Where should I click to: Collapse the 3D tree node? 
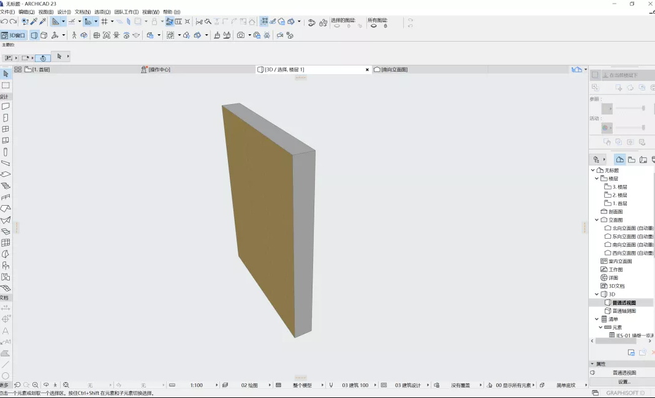pyautogui.click(x=597, y=294)
